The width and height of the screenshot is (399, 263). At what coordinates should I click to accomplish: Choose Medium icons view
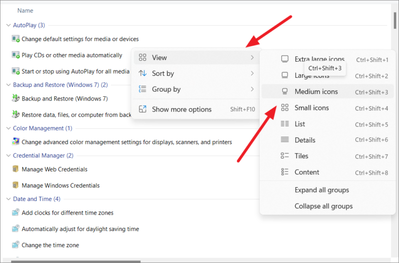(x=328, y=92)
